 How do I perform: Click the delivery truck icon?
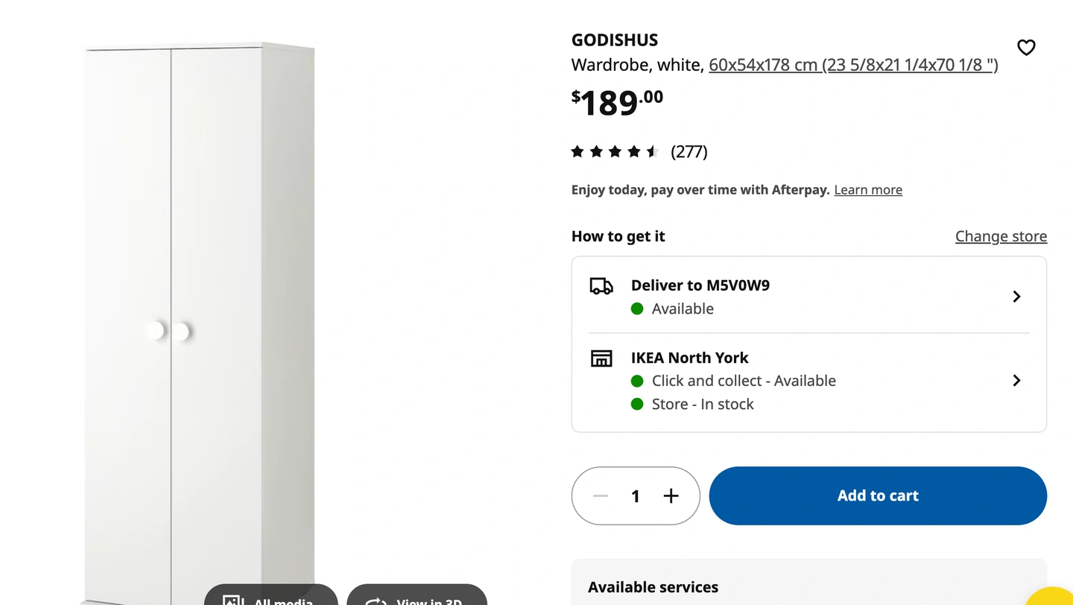coord(601,286)
